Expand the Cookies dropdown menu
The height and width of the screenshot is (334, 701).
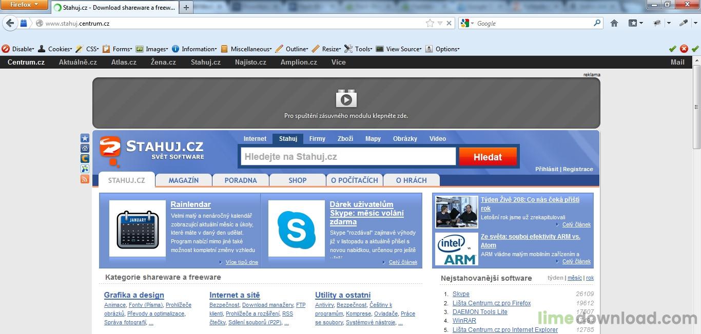(x=55, y=49)
